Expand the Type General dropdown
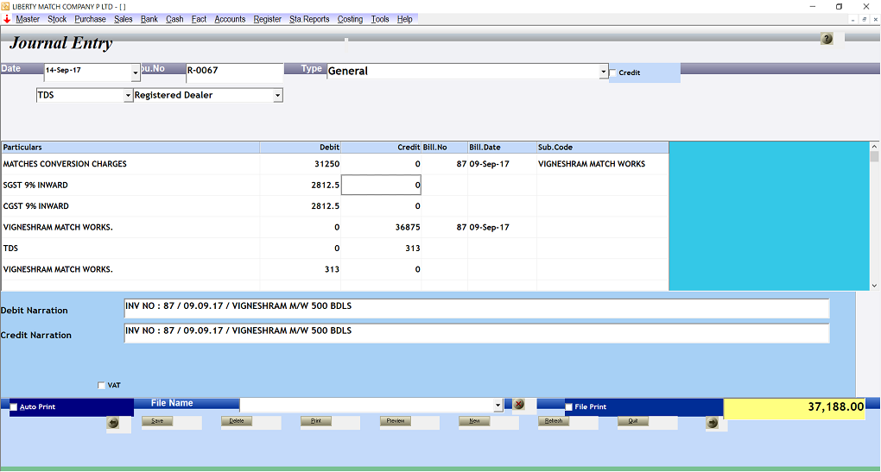 [604, 72]
